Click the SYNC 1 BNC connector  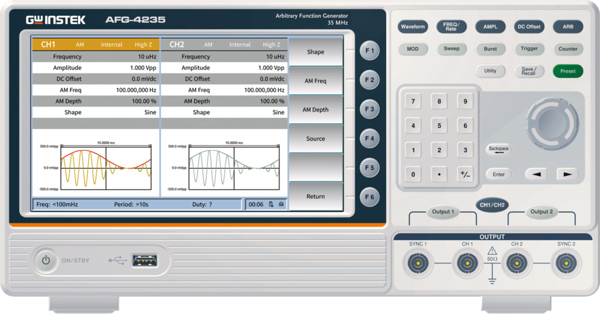418,263
